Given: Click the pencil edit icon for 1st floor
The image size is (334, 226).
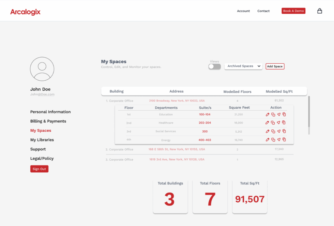Looking at the screenshot, I should click(x=267, y=114).
